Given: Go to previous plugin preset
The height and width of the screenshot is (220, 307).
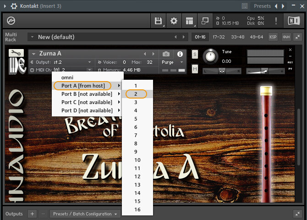Looking at the screenshot, I should [x=276, y=6].
